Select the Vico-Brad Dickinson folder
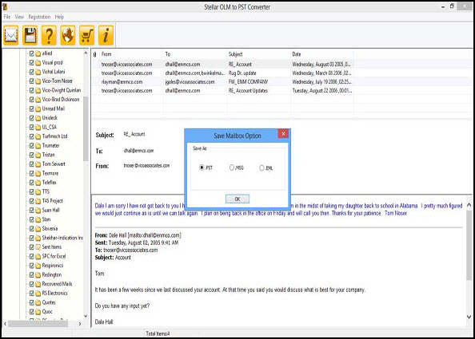Viewport: 475px width, 339px height. click(x=61, y=100)
